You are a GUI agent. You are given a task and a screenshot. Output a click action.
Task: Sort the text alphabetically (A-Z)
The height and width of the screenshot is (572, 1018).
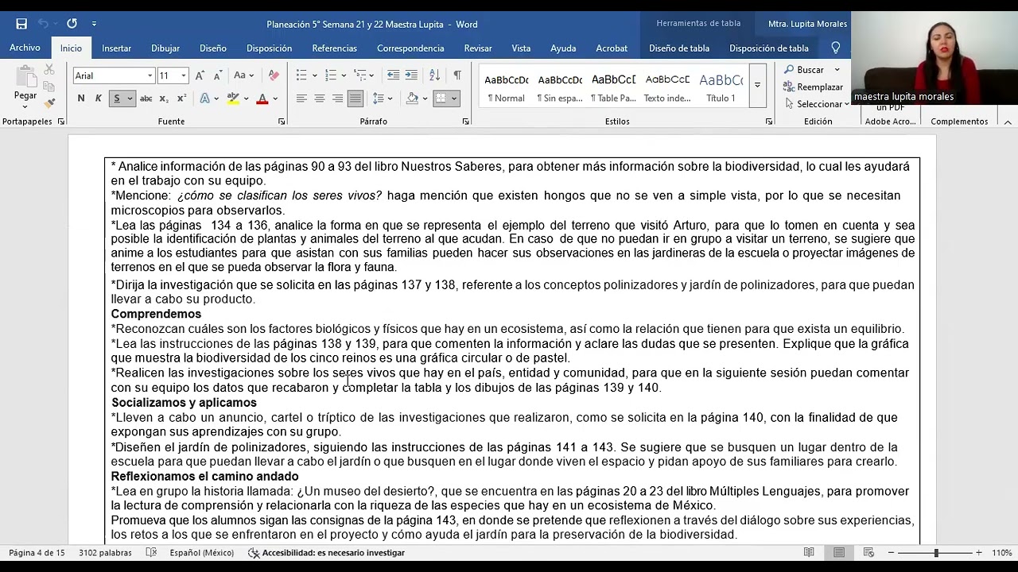click(x=434, y=75)
